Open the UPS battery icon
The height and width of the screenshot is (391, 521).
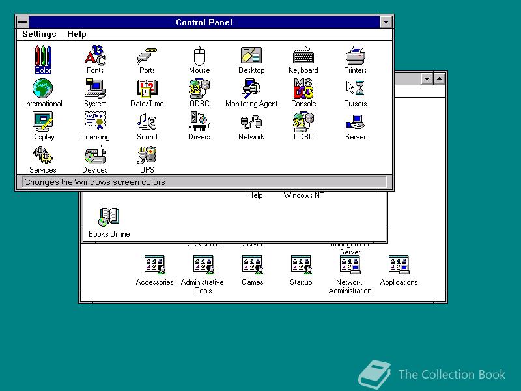147,159
